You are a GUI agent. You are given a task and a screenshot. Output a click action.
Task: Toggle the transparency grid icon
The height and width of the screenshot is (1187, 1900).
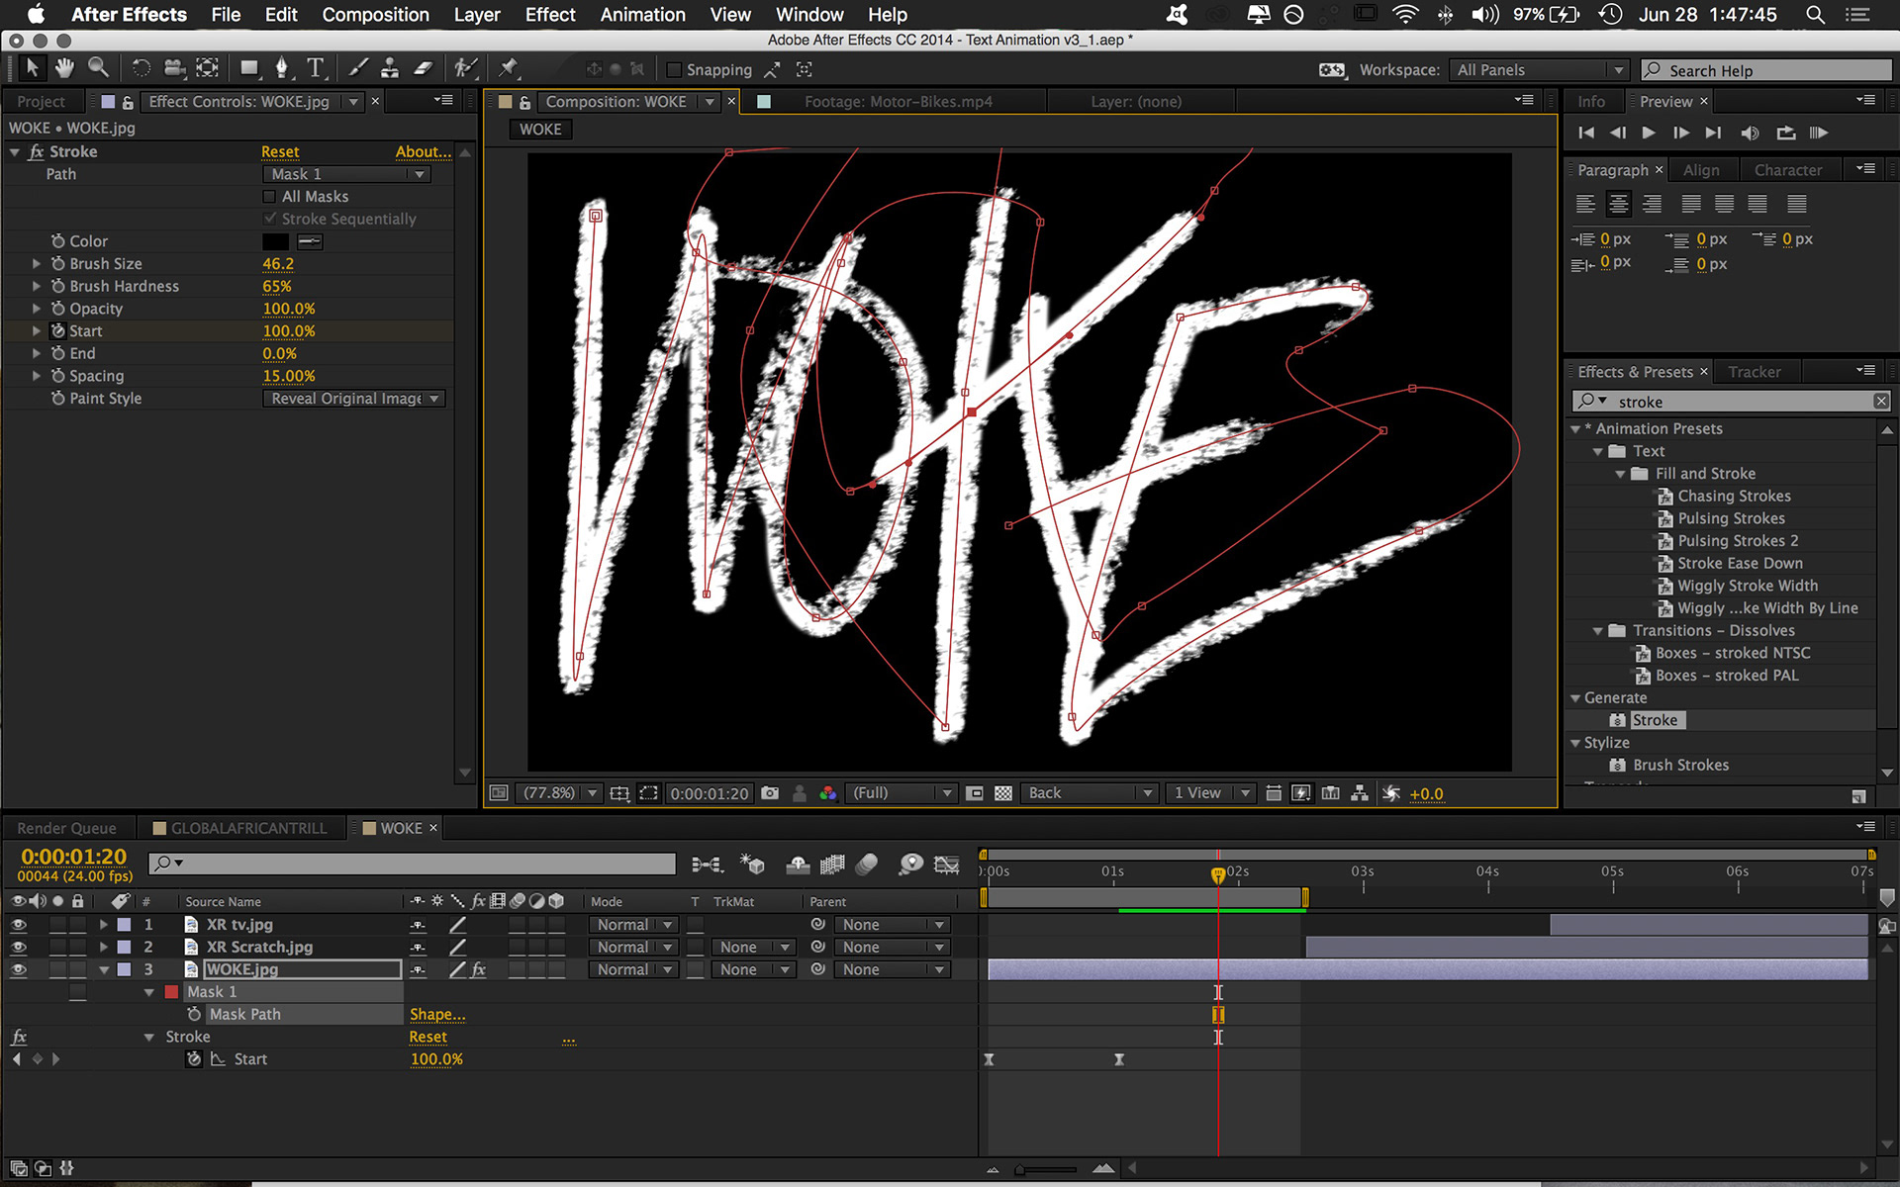pos(1002,793)
